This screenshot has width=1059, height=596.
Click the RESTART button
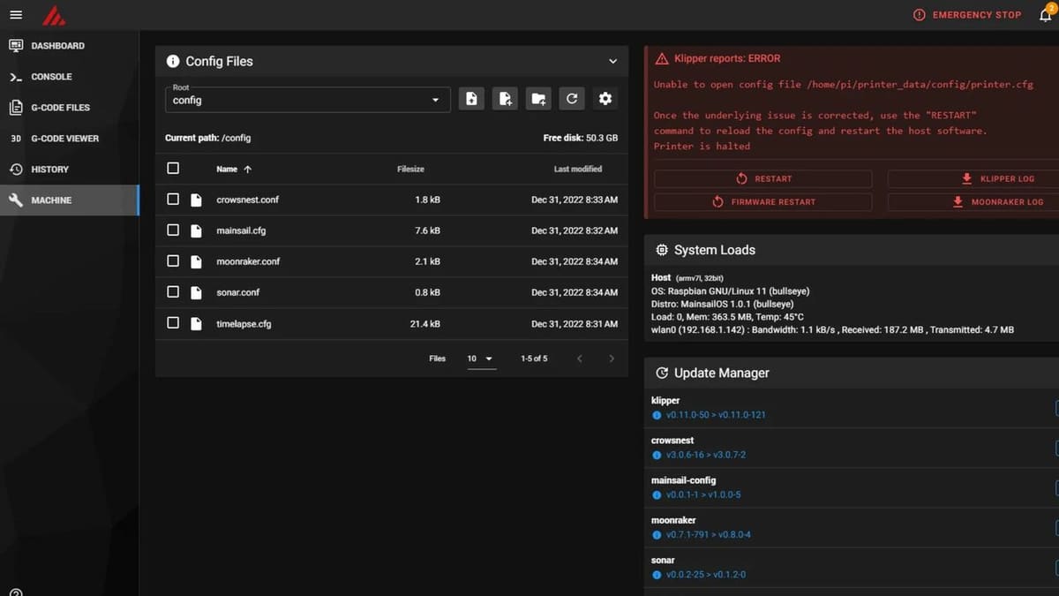pos(762,178)
